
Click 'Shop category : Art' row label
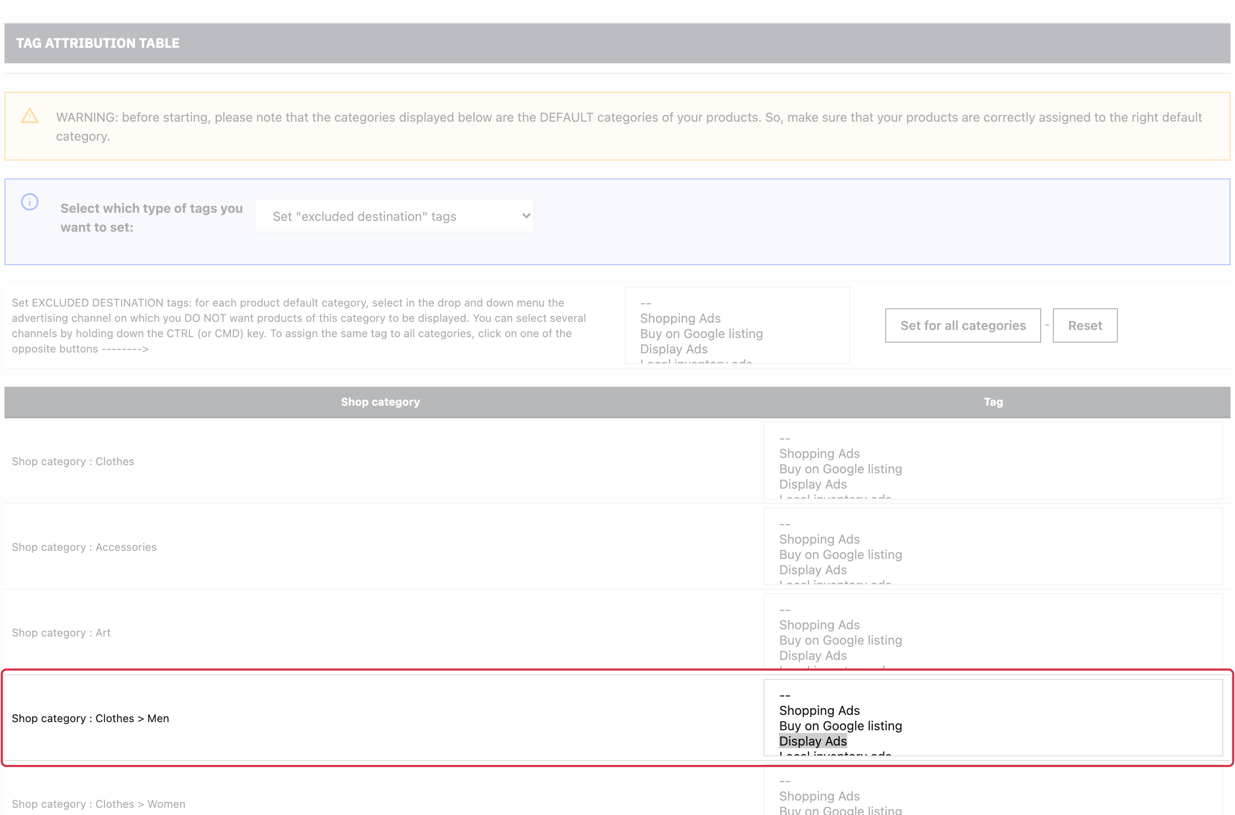[61, 632]
